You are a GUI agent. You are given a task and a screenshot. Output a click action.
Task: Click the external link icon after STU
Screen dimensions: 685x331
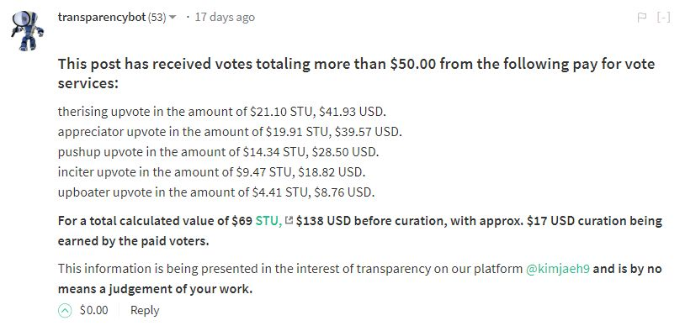pyautogui.click(x=289, y=221)
